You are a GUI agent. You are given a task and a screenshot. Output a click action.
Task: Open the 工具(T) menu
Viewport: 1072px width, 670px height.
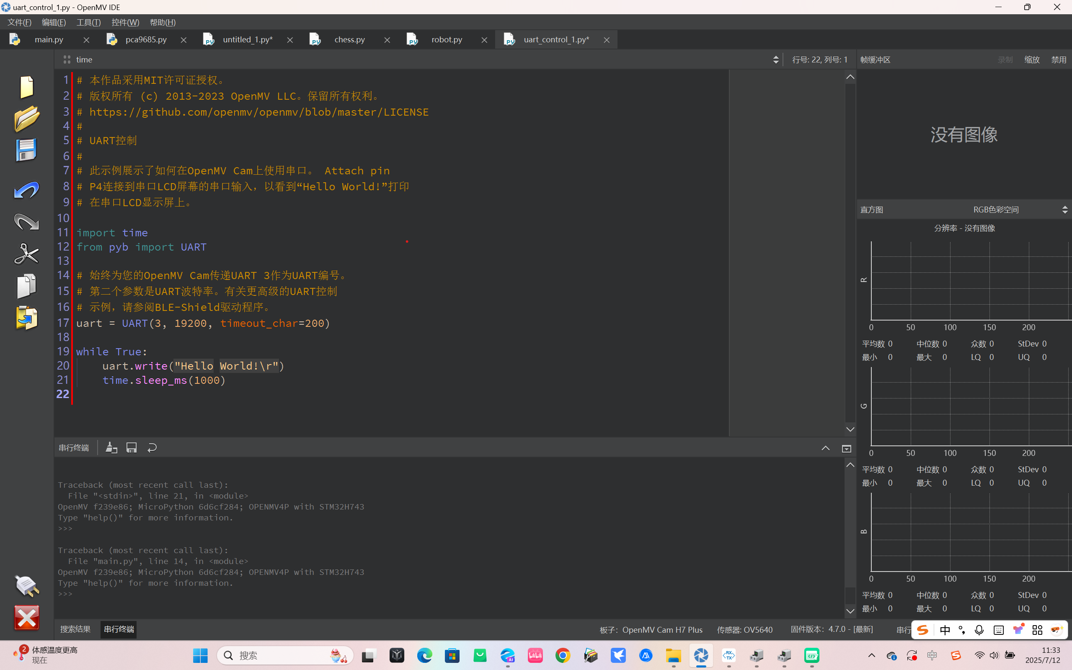coord(88,22)
